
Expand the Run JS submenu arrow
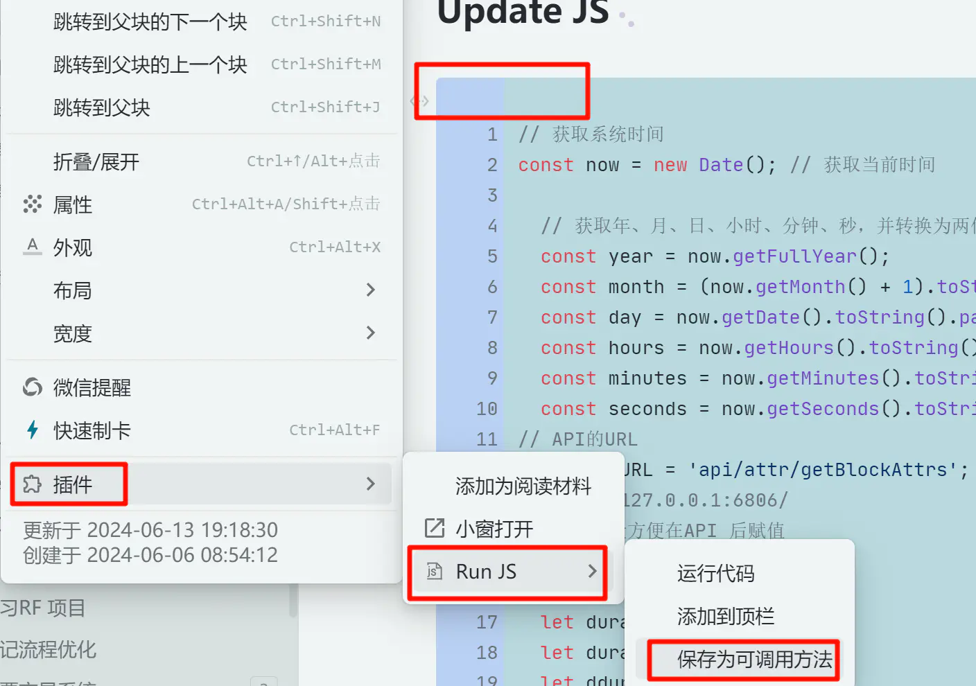pos(592,571)
